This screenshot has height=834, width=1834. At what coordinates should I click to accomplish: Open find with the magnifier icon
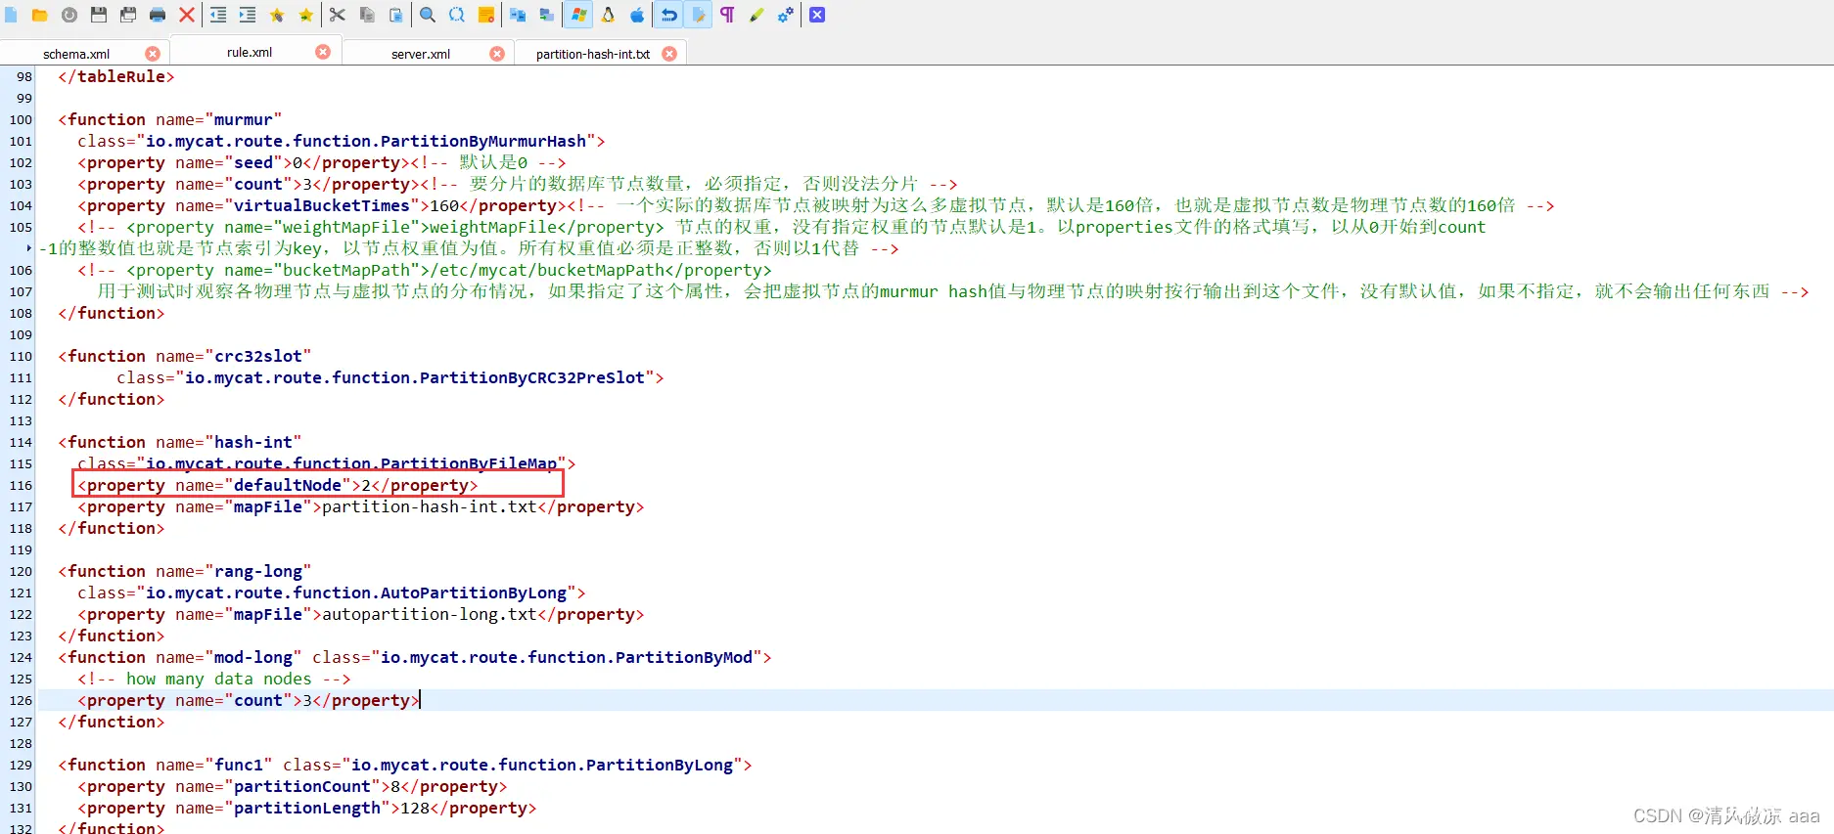[428, 15]
